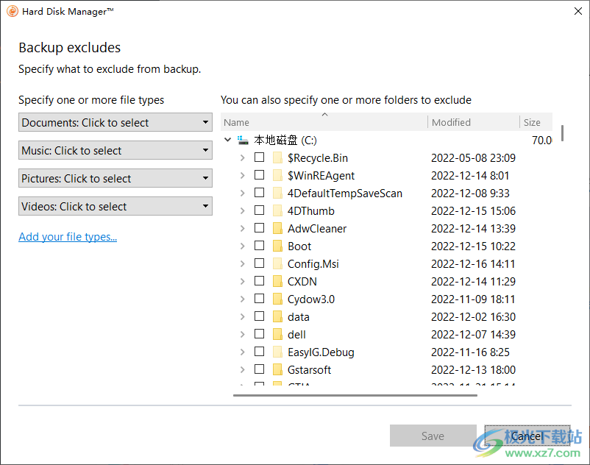Click the AdwCleaner folder icon
Viewport: 590px width, 465px height.
(x=277, y=228)
